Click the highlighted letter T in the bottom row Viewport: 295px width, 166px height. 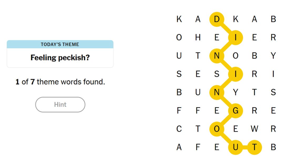click(x=254, y=147)
